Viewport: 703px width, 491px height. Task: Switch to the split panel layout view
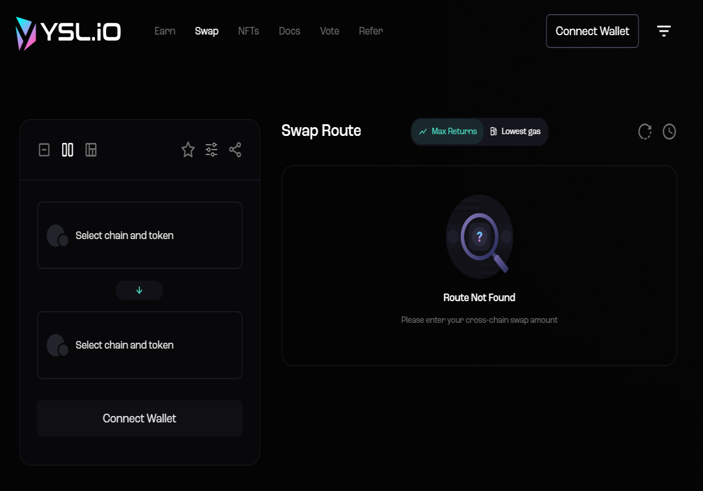pos(91,149)
